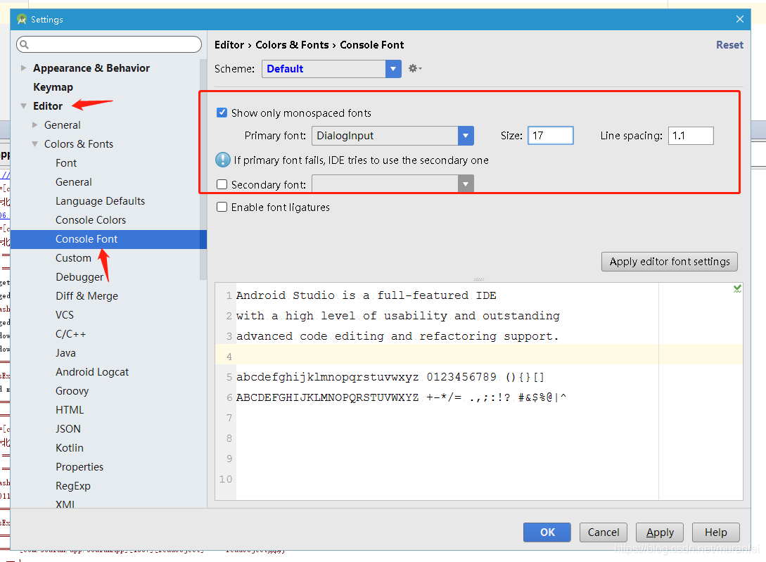The image size is (766, 562).
Task: Click the info icon about primary font
Action: click(x=223, y=160)
